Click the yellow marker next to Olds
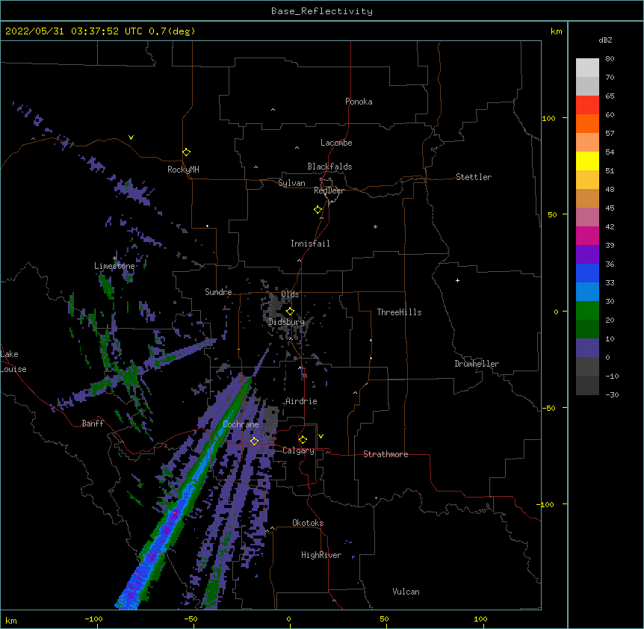The height and width of the screenshot is (629, 644). [x=290, y=311]
